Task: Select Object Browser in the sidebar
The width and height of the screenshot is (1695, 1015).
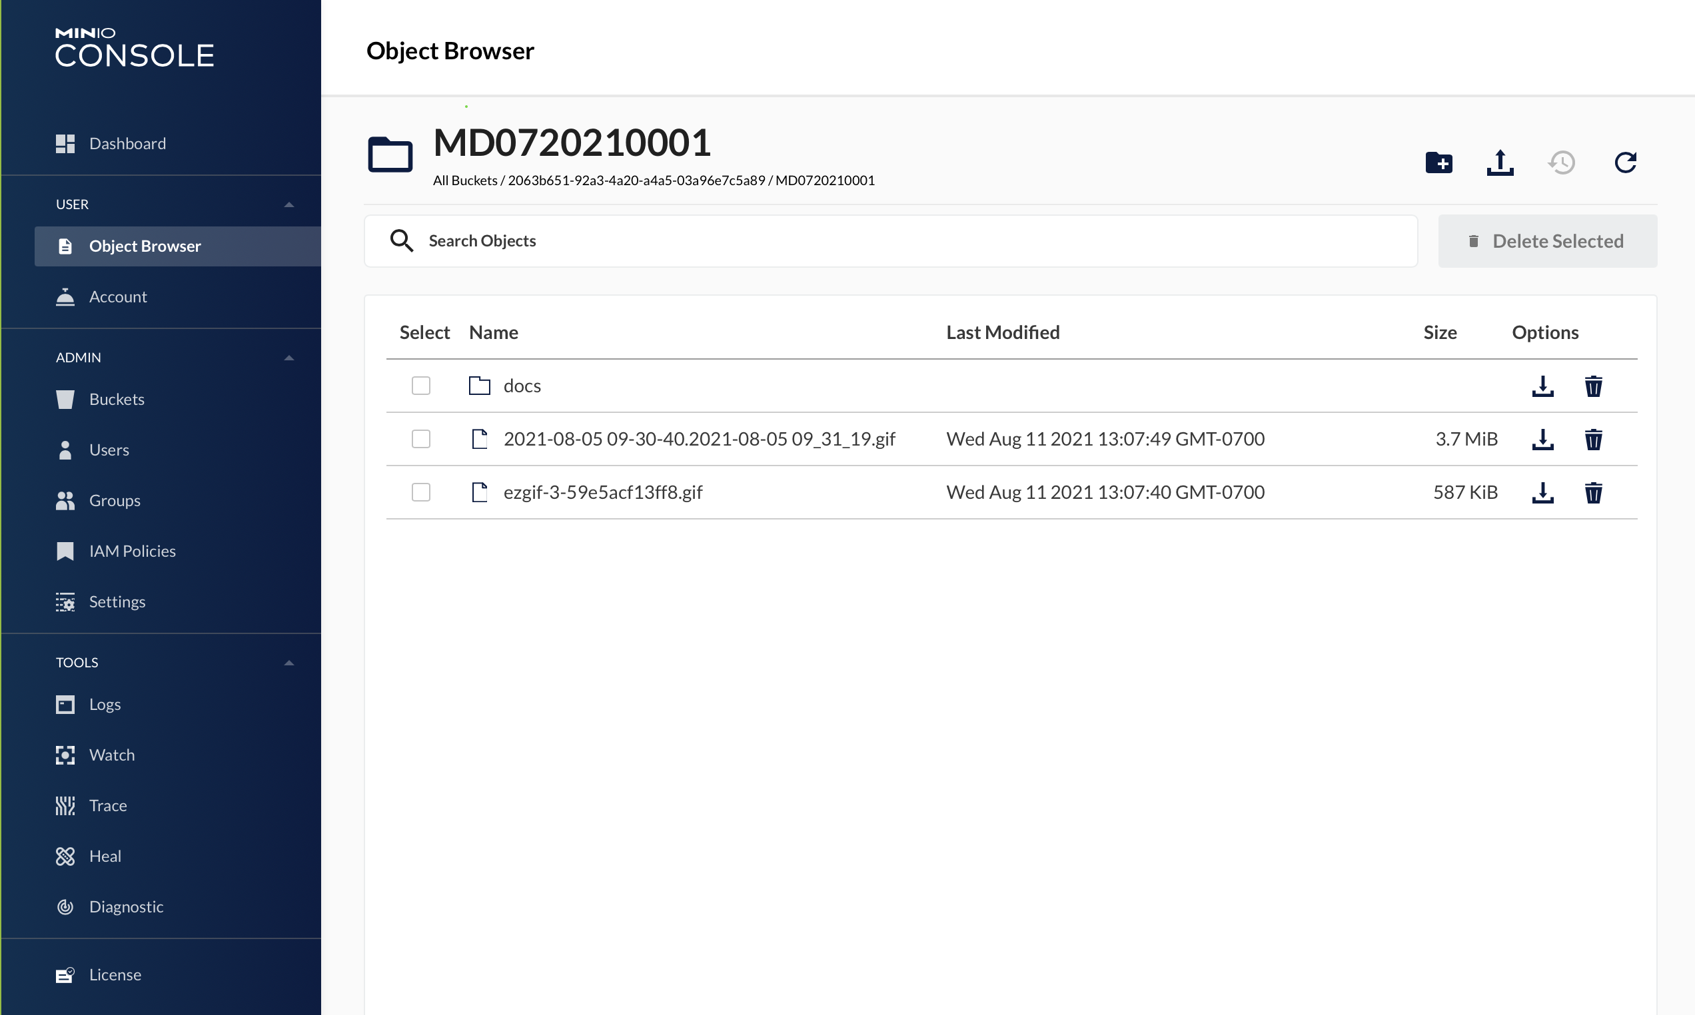Action: (178, 246)
